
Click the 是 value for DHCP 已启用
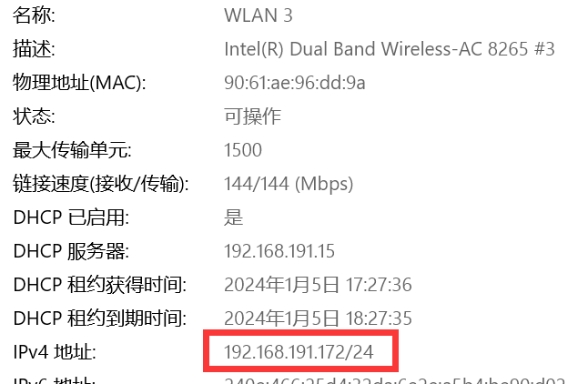pos(234,217)
